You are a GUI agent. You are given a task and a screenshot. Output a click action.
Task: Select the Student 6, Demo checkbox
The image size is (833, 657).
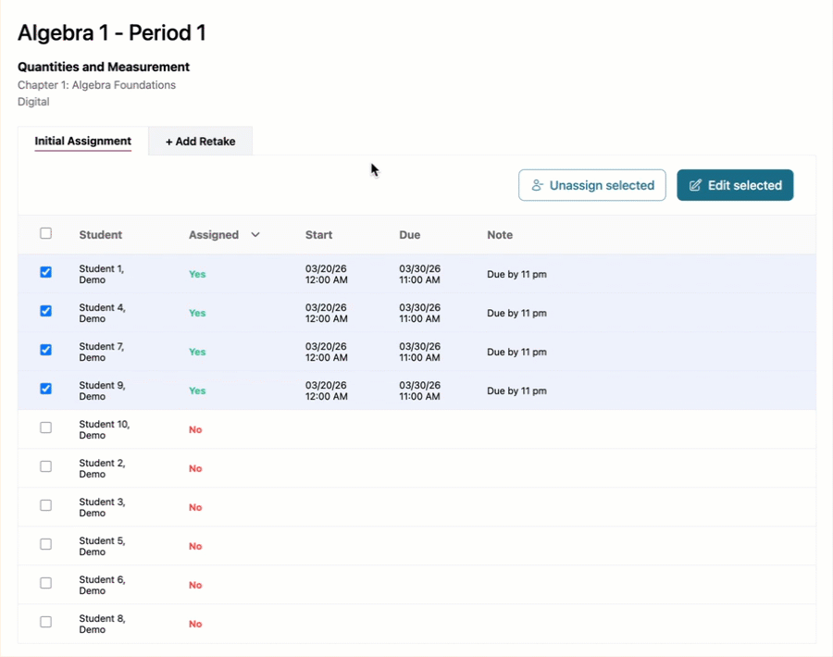tap(46, 584)
